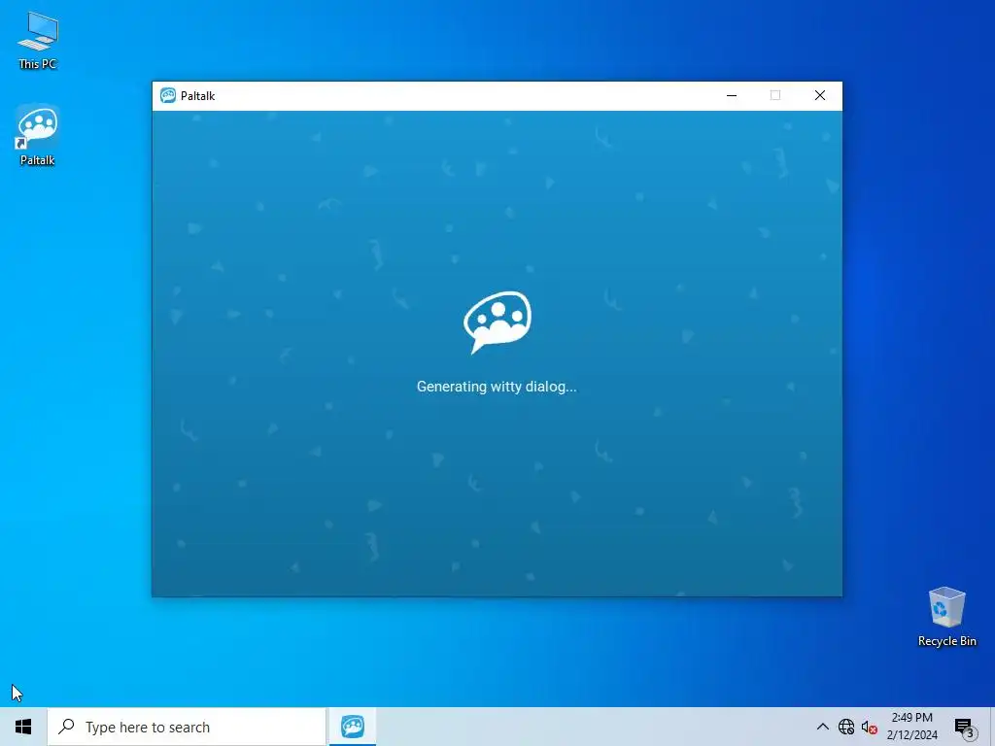Viewport: 995px width, 746px height.
Task: Click the Paltalk title text in the title bar
Action: click(197, 96)
